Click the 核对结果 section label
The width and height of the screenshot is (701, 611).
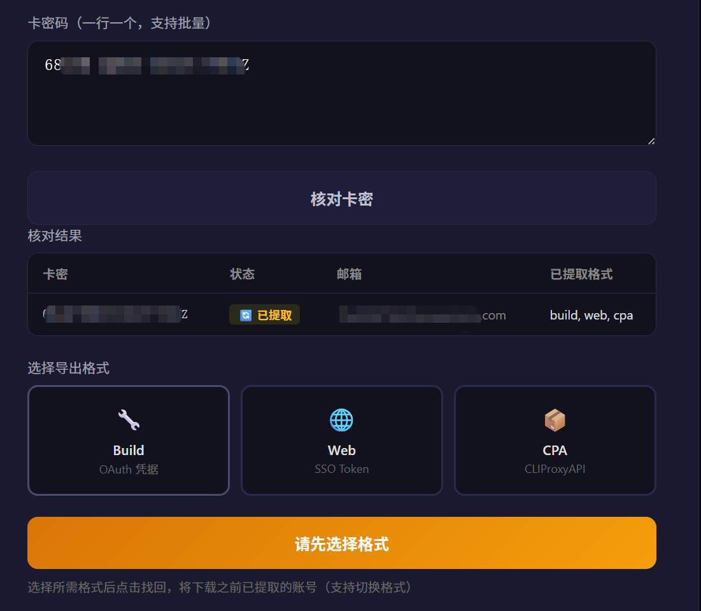pyautogui.click(x=55, y=235)
